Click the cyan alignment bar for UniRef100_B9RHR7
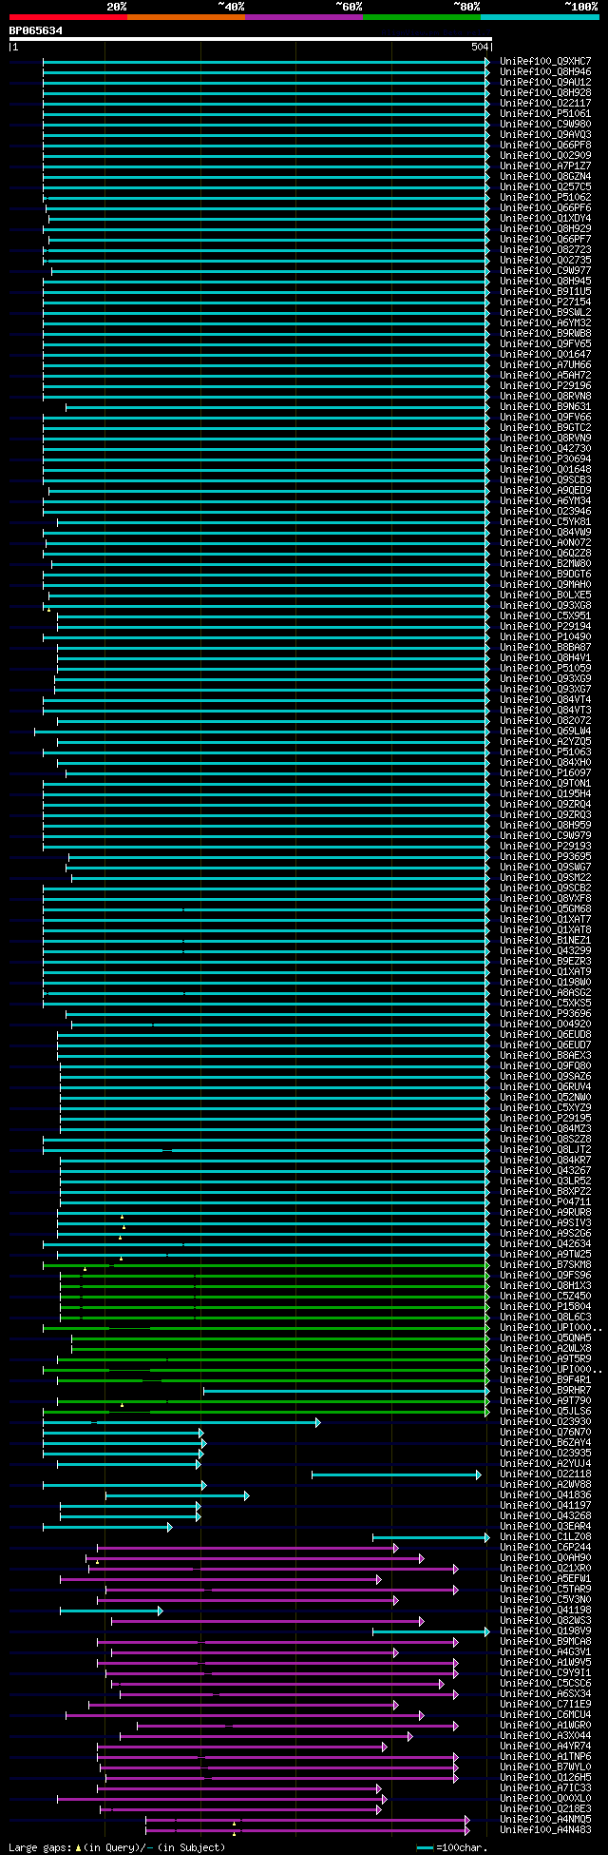Screen dimensions: 608x1855 point(347,1391)
